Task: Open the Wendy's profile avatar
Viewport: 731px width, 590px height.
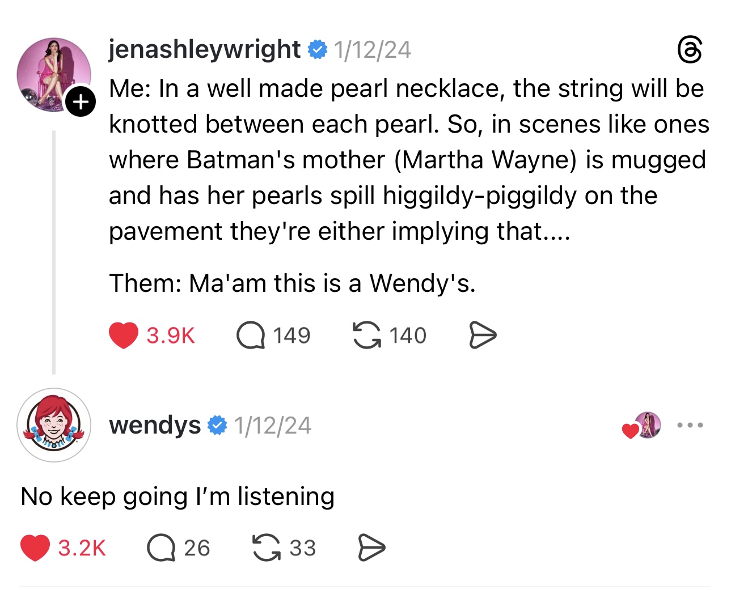Action: tap(54, 425)
